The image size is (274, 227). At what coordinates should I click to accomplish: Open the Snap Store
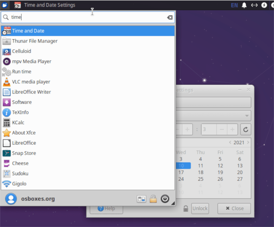point(24,153)
